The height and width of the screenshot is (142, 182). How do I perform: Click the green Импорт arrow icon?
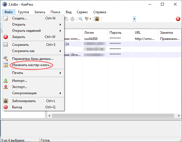pyautogui.click(x=6, y=81)
